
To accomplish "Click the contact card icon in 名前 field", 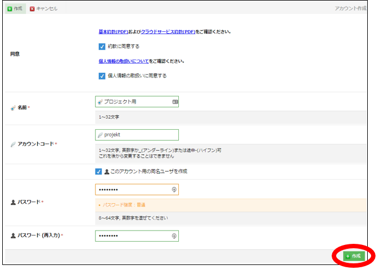I will 174,102.
